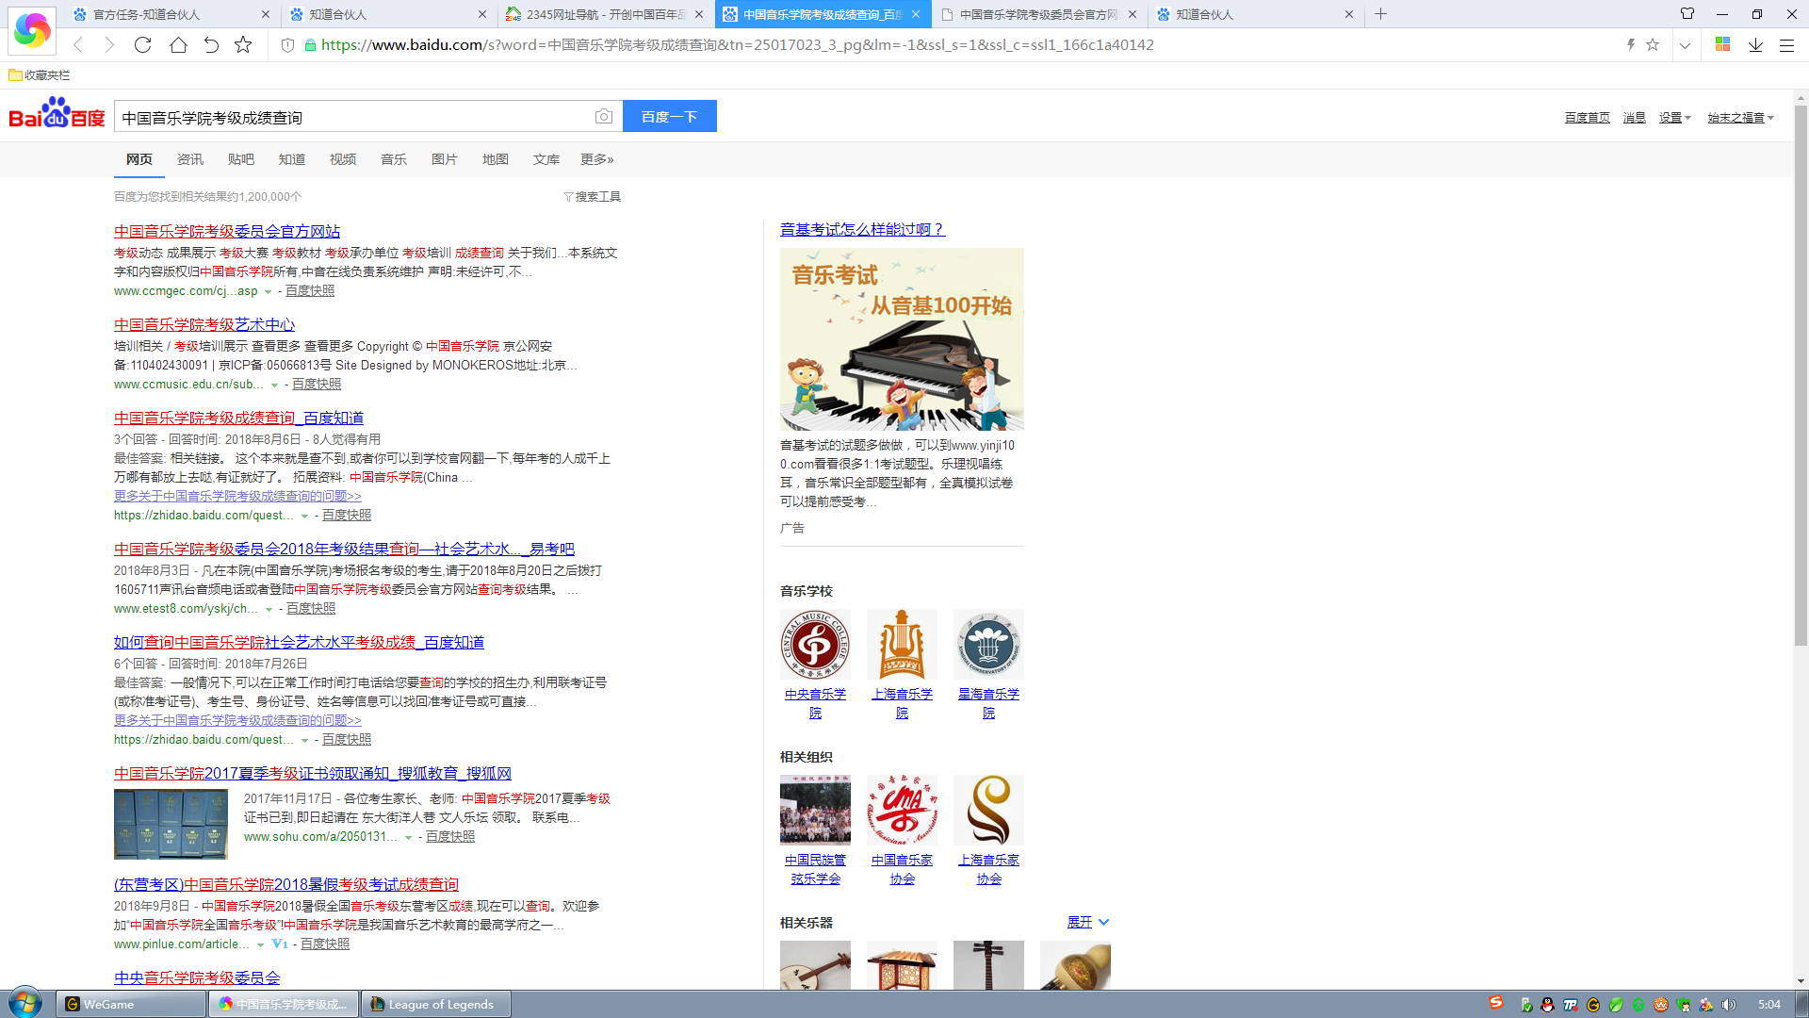The image size is (1809, 1018).
Task: Click the lightning speed-mode icon in the address bar
Action: point(1630,45)
